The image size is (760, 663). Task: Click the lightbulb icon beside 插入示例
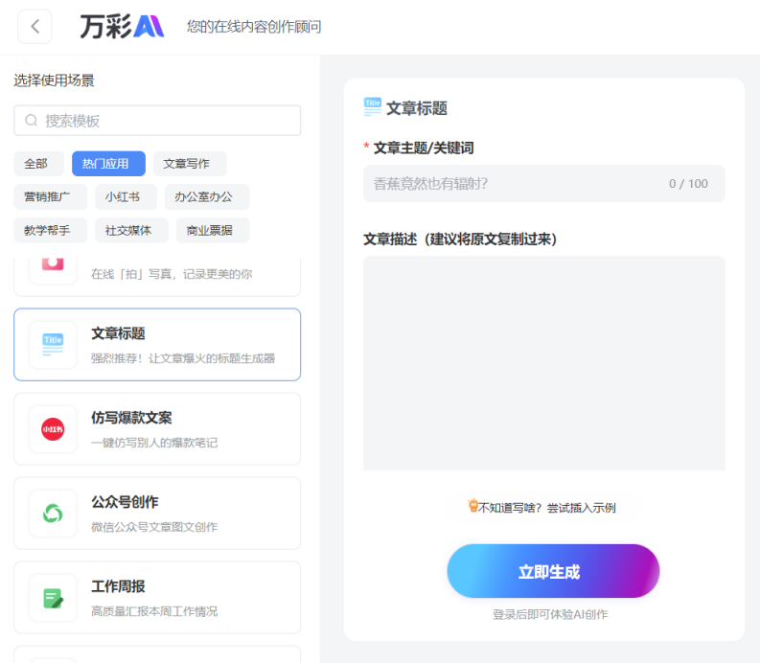472,506
